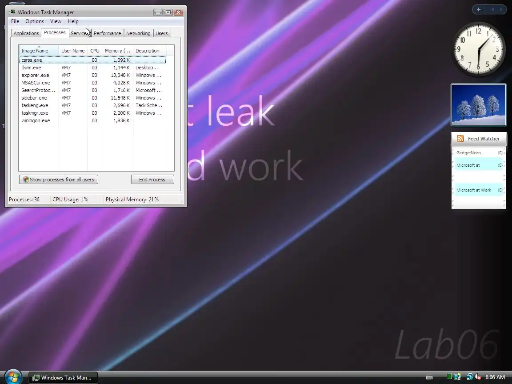Screen dimensions: 512x384
Task: Switch to the Networking tab
Action: pyautogui.click(x=138, y=33)
